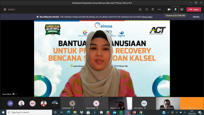Open iTunes music app from the taskbar
This screenshot has width=204, height=115.
tap(101, 112)
